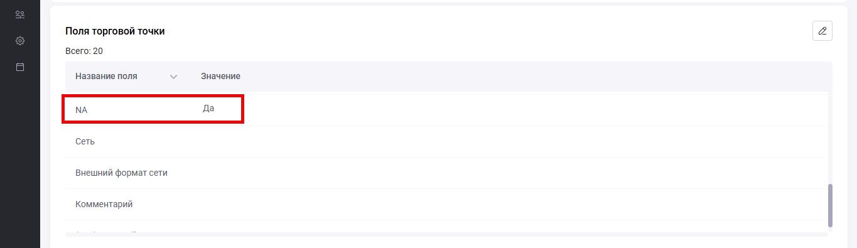Click the vertical scrollbar thumb of the table
This screenshot has width=857, height=248.
coord(830,205)
